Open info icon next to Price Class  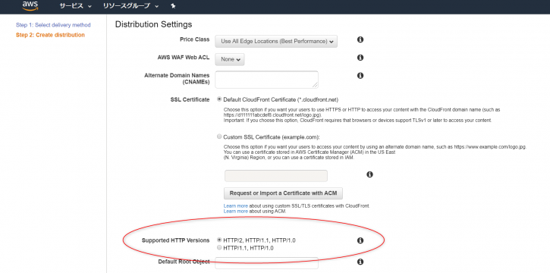360,39
